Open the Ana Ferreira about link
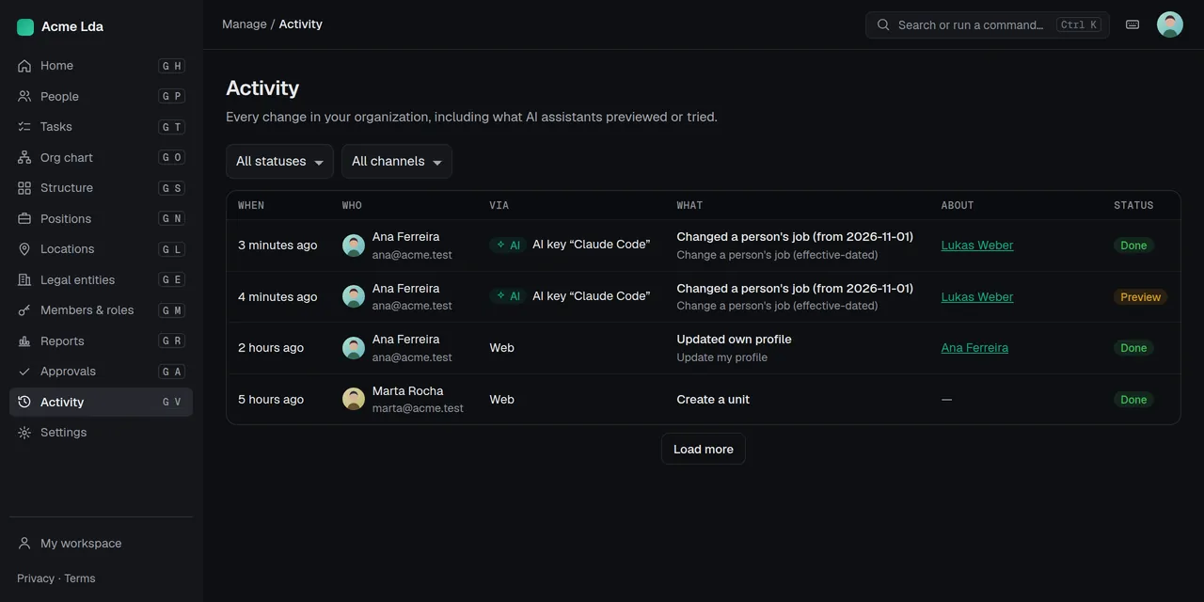 (x=974, y=348)
